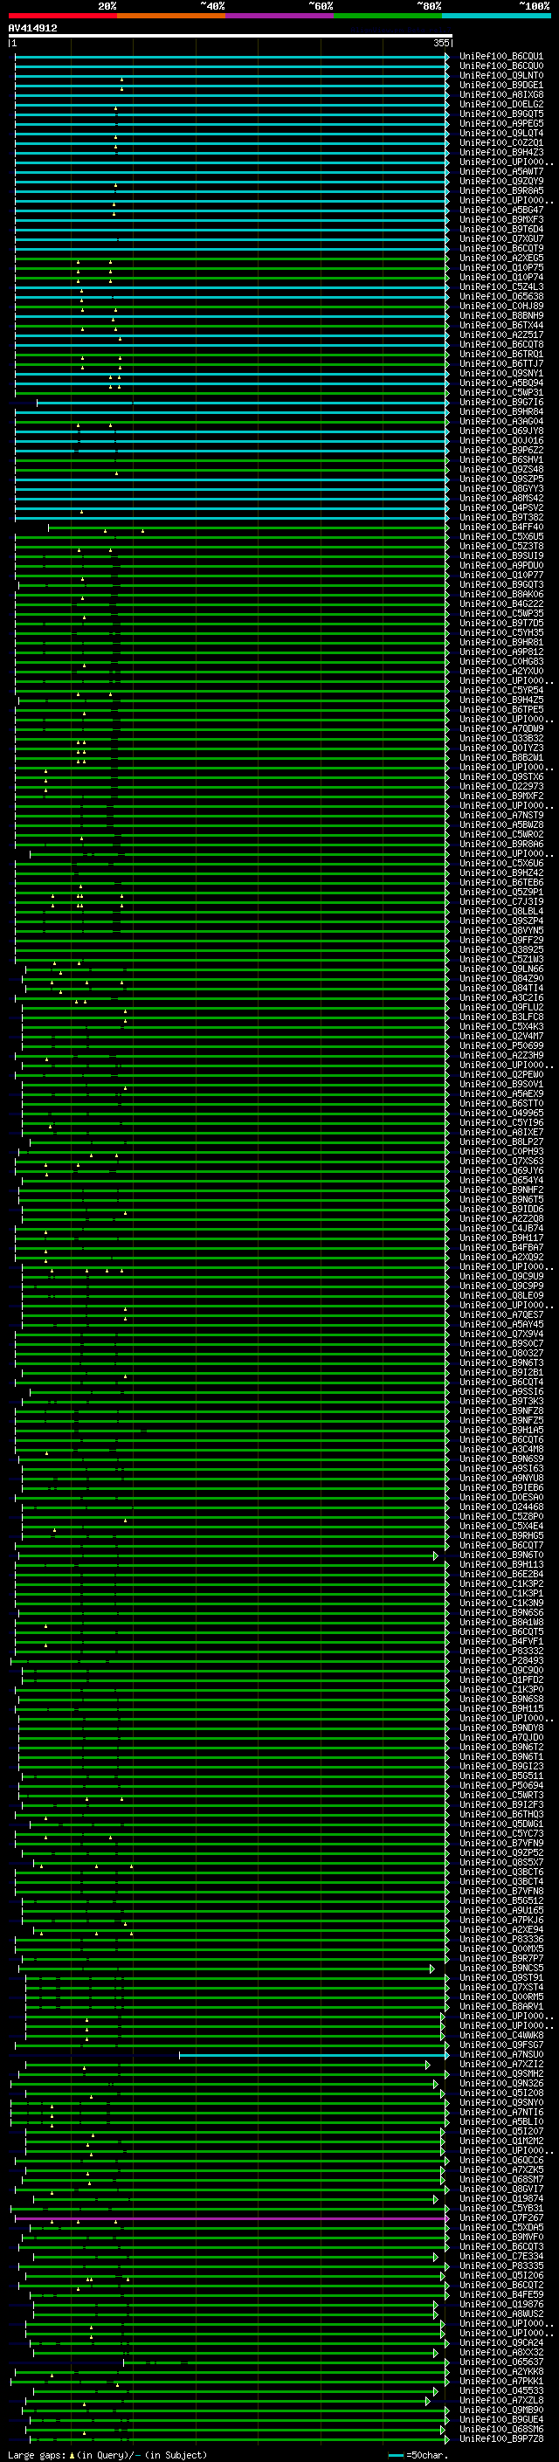
Task: Select the AV414912 query name
Action: [x=32, y=28]
